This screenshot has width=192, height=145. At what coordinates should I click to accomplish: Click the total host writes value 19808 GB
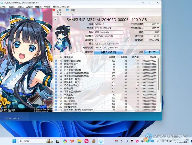152,28
